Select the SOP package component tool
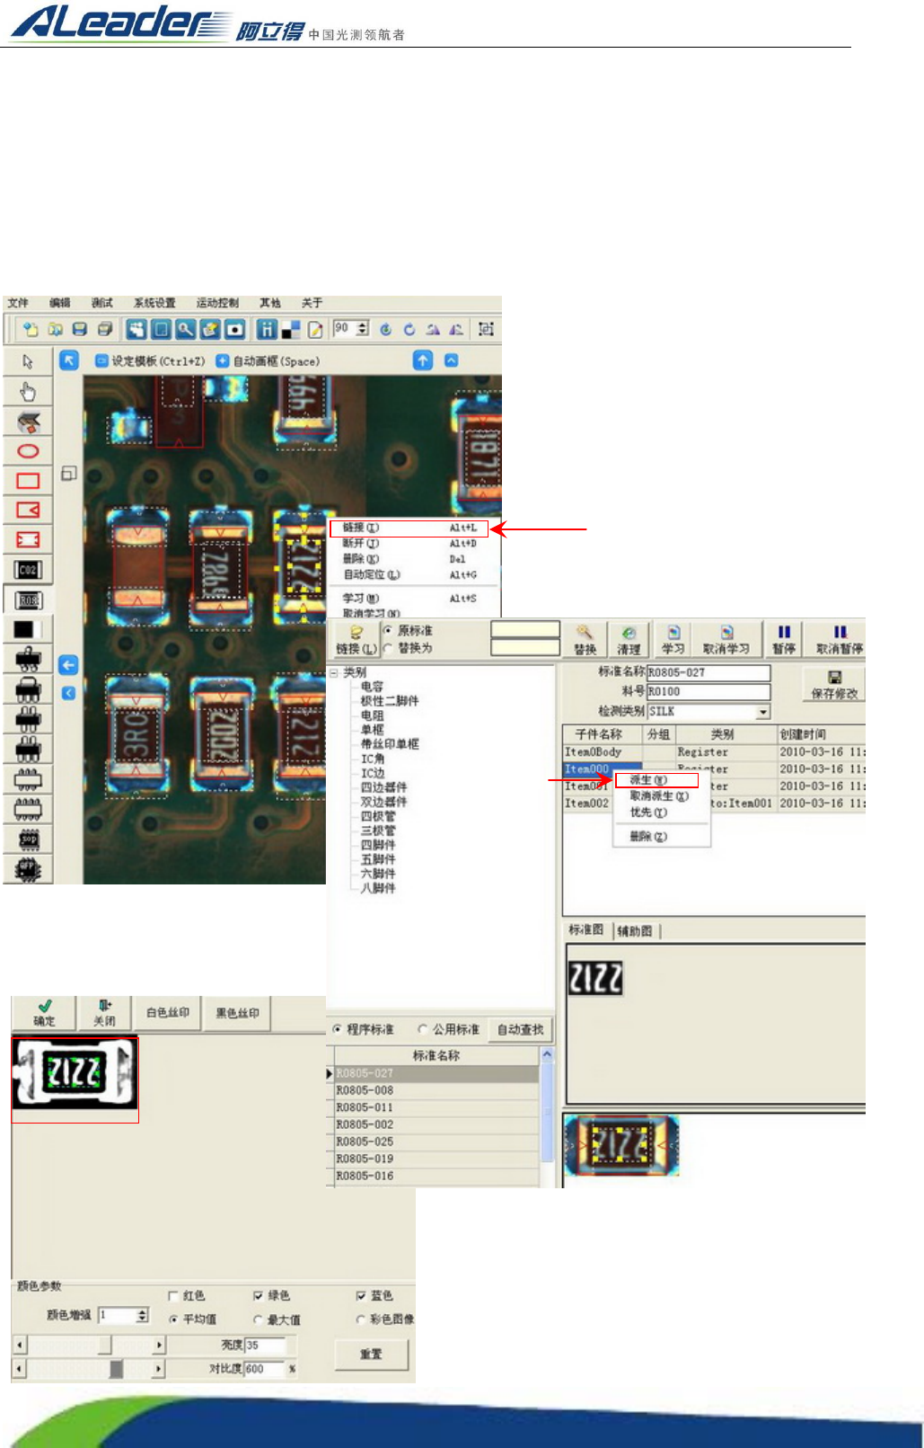Viewport: 924px width, 1448px height. pyautogui.click(x=28, y=839)
